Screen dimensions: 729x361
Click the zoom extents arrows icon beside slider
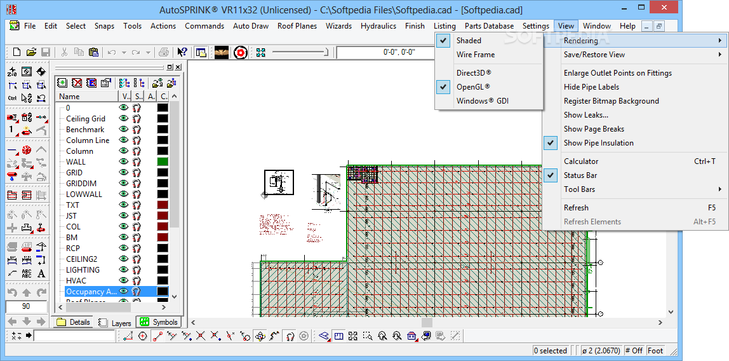click(x=261, y=52)
